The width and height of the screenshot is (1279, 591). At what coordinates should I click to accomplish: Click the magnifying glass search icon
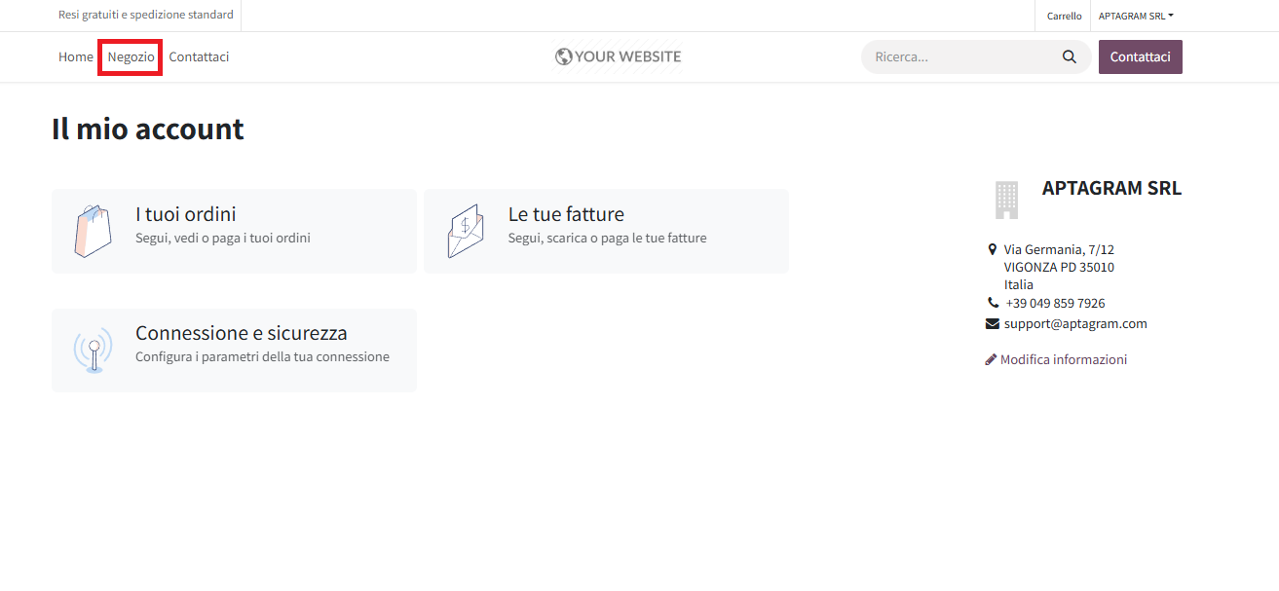1070,57
